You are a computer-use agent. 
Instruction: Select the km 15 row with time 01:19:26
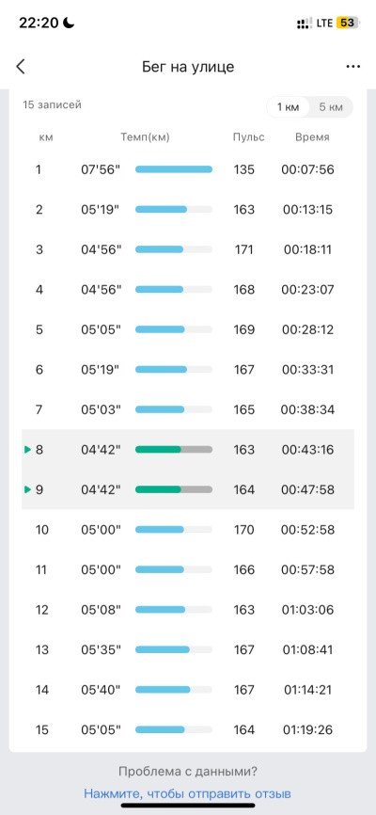tap(188, 729)
